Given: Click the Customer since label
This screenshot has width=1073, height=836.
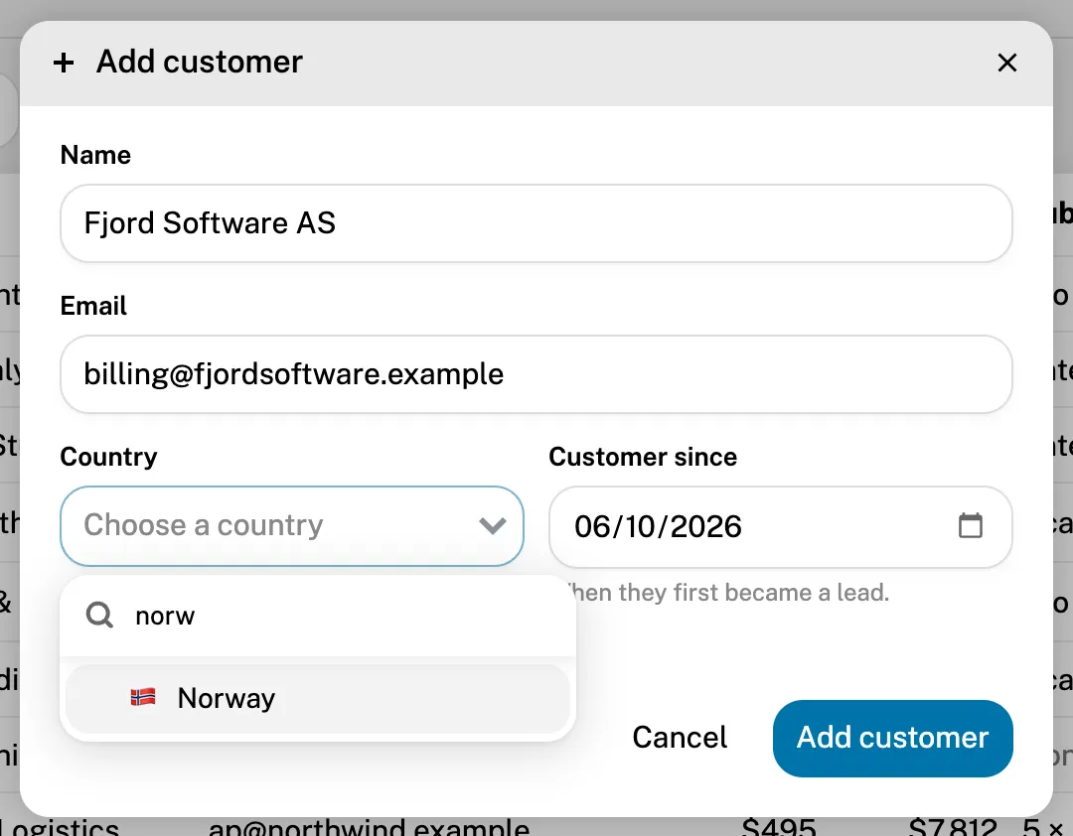Looking at the screenshot, I should [x=643, y=457].
